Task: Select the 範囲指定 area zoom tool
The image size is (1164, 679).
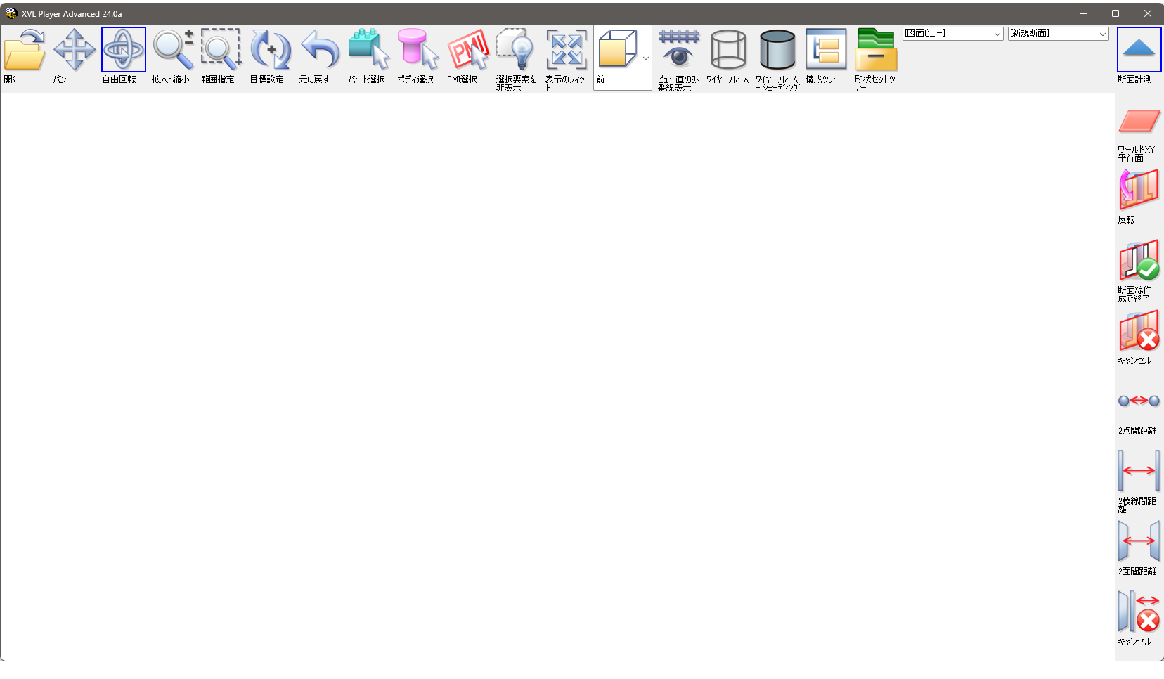Action: (x=221, y=50)
